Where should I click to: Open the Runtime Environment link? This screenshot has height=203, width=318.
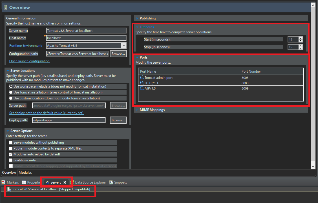[x=26, y=46]
